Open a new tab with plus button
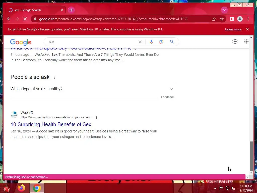The height and width of the screenshot is (193, 257). [71, 10]
